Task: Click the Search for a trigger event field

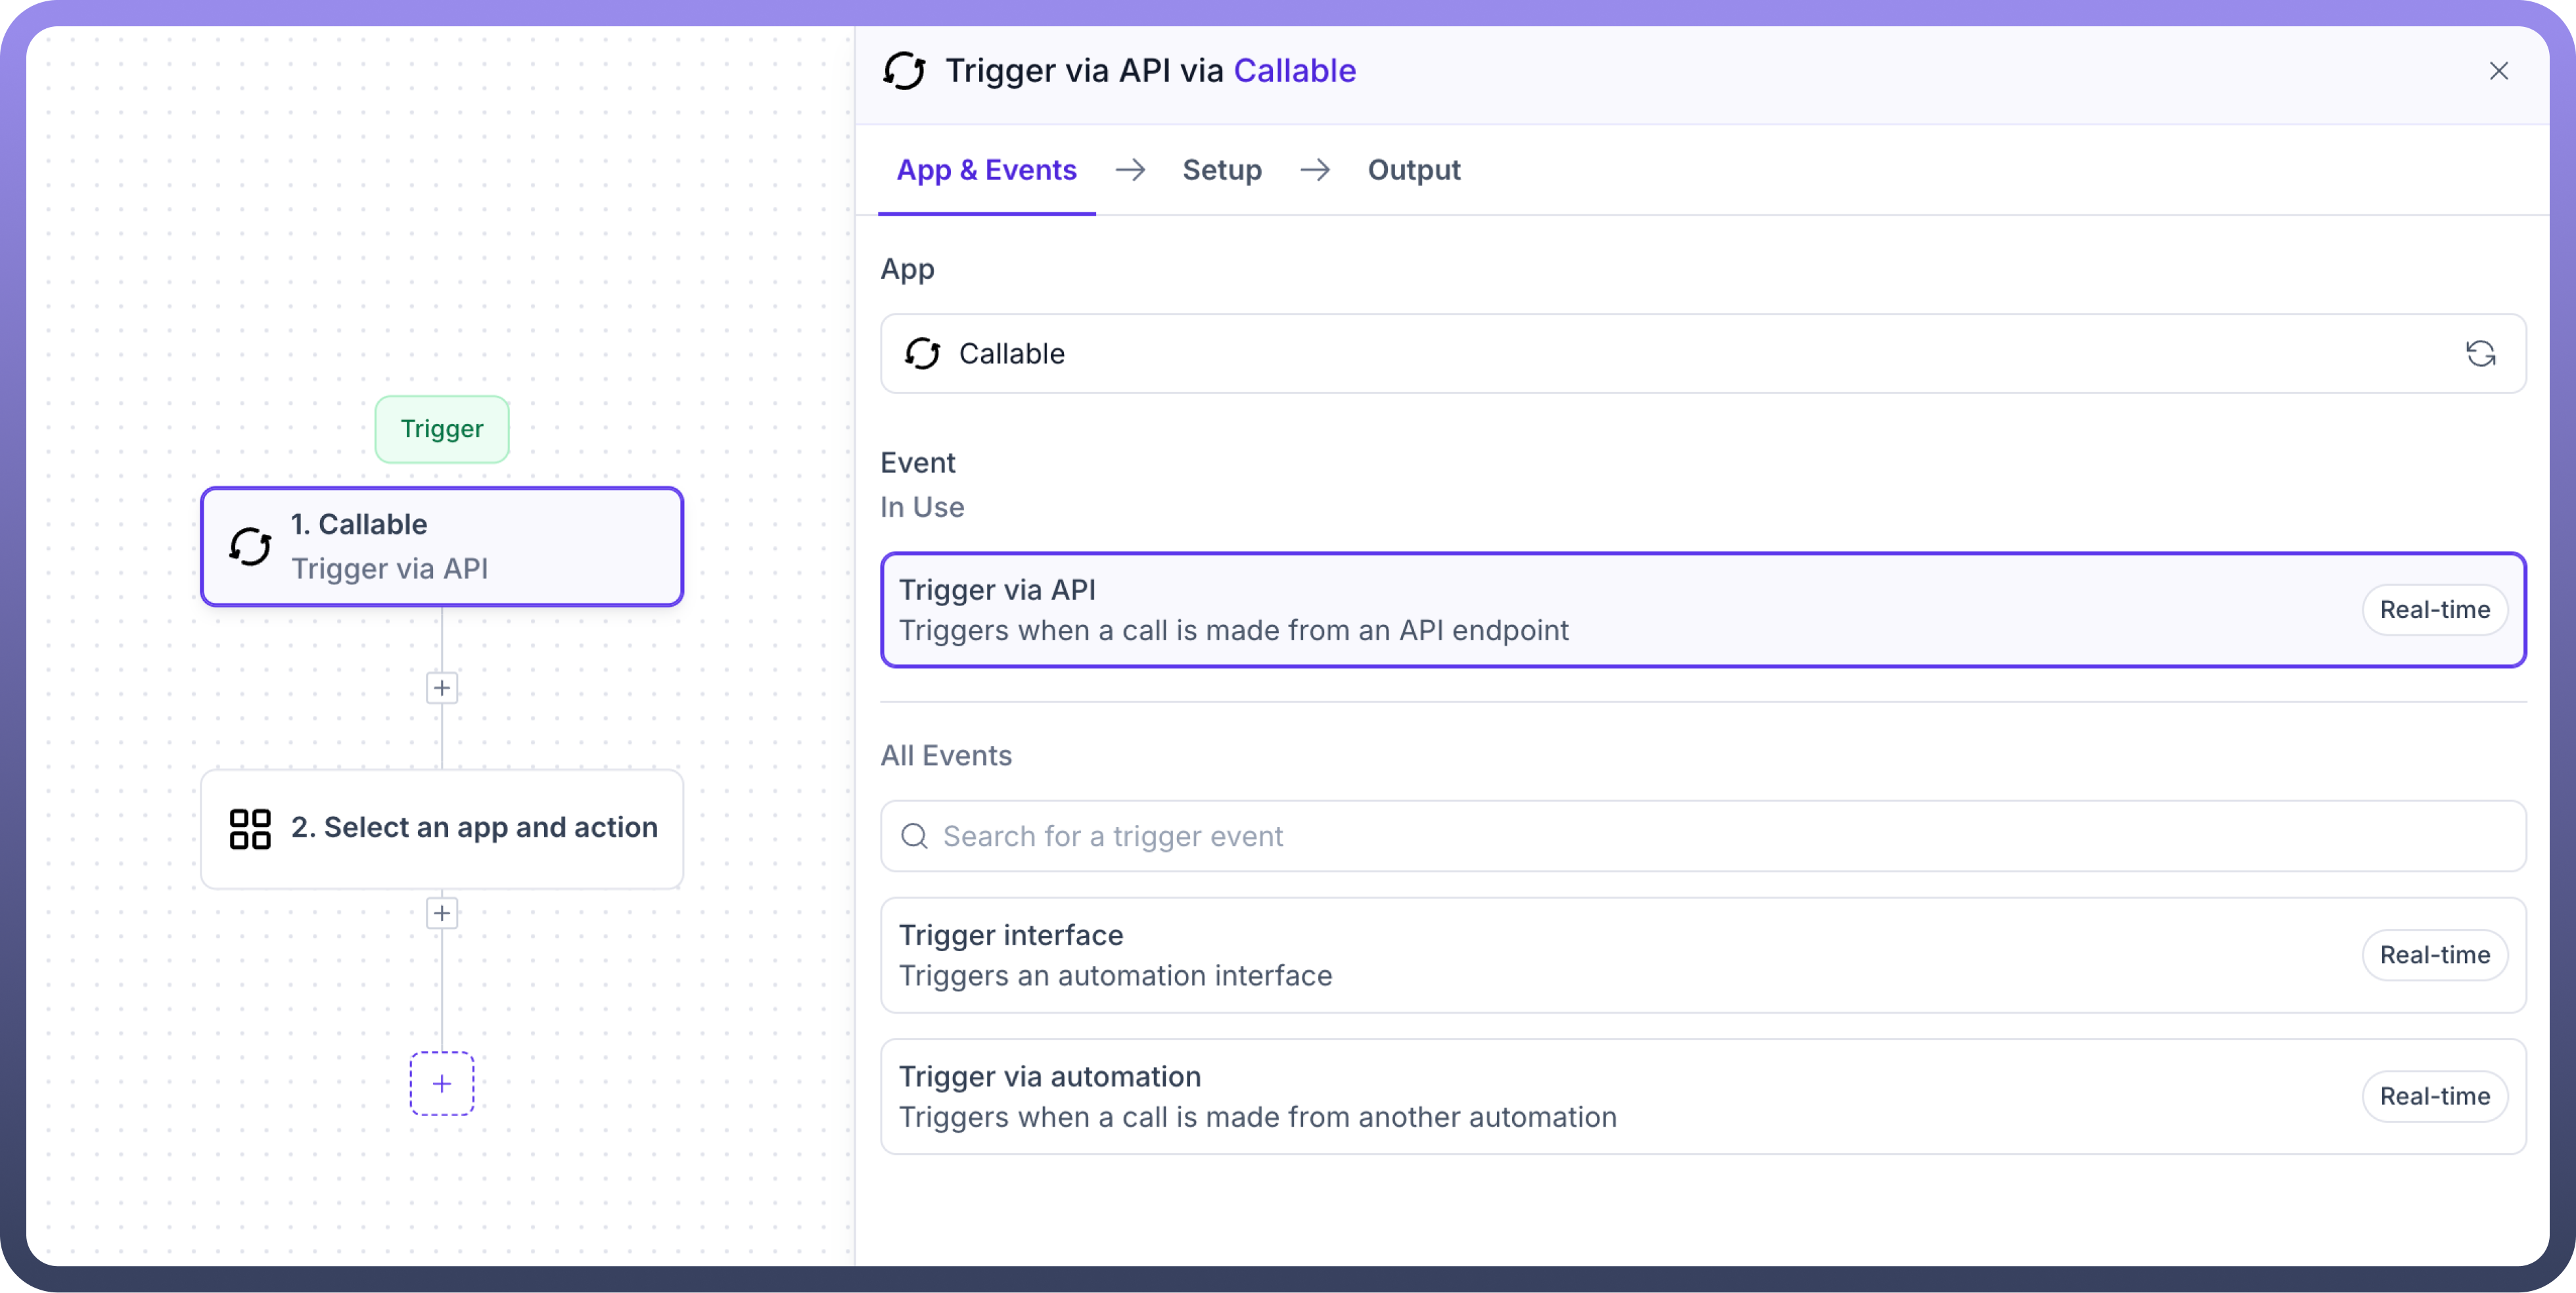Action: click(1700, 836)
